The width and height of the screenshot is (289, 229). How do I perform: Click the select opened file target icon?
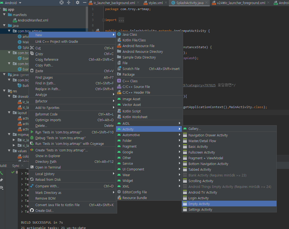pos(62,2)
